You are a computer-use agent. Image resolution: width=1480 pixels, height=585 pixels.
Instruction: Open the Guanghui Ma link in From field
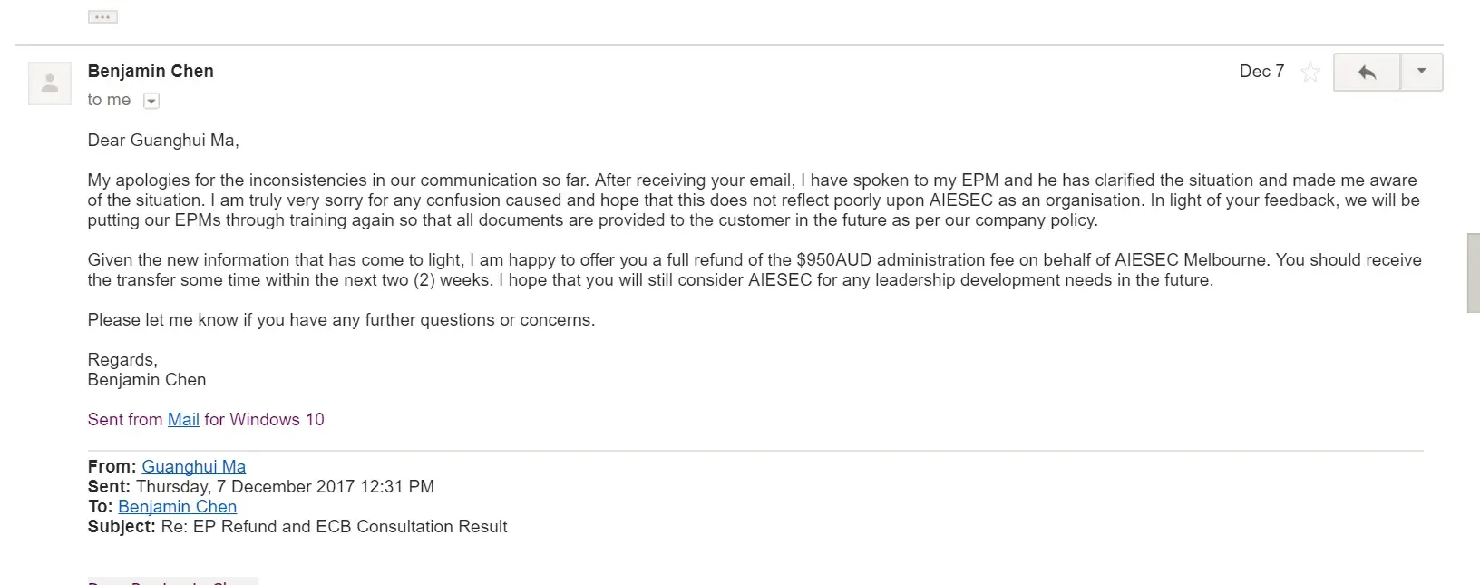(193, 466)
